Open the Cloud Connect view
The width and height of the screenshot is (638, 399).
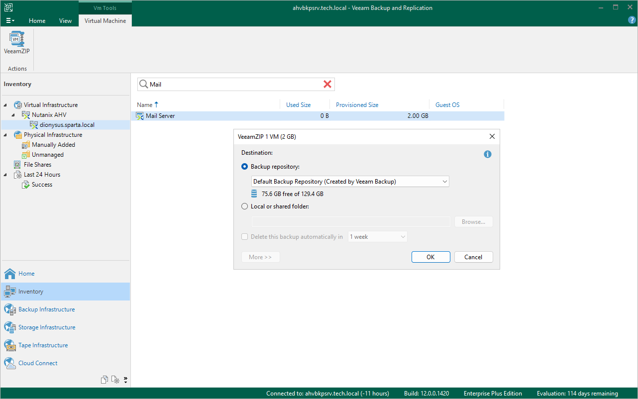[x=38, y=363]
